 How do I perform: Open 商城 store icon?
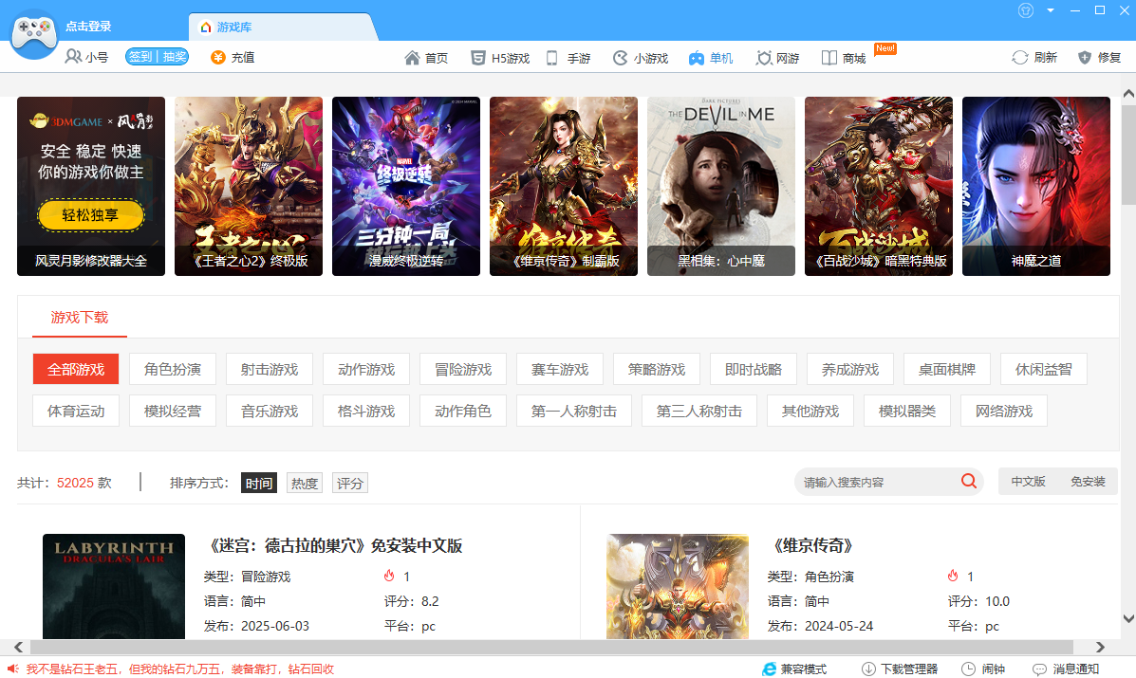tap(829, 58)
